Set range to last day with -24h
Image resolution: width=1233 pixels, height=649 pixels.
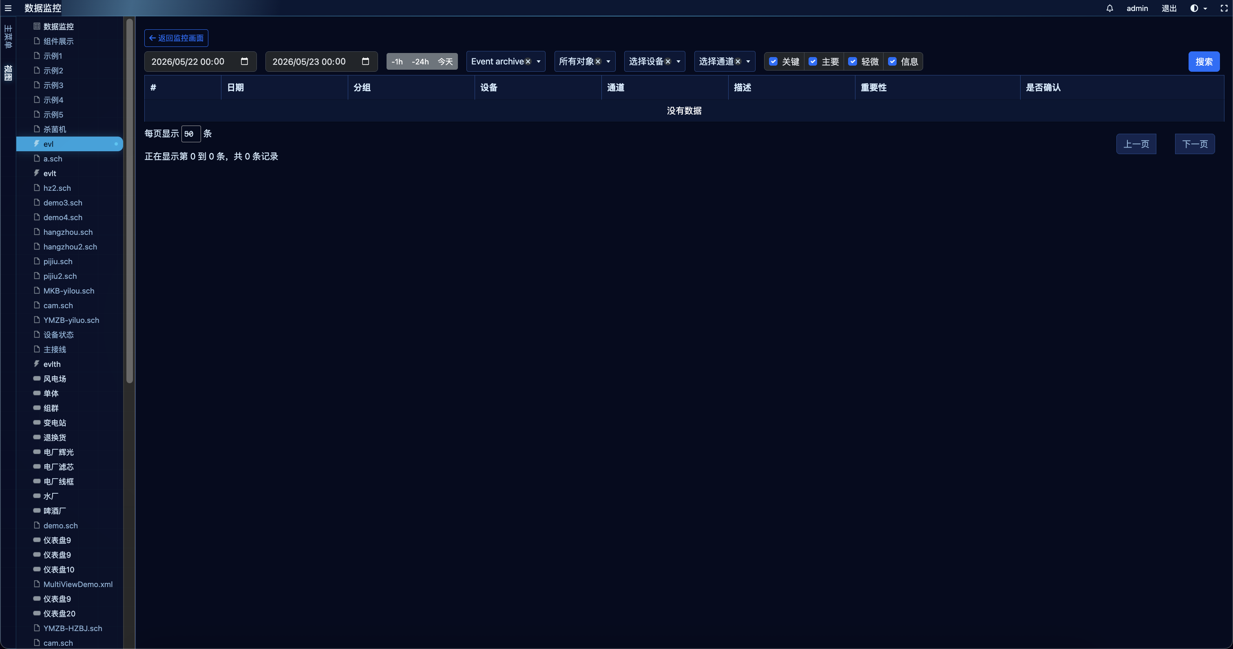420,62
